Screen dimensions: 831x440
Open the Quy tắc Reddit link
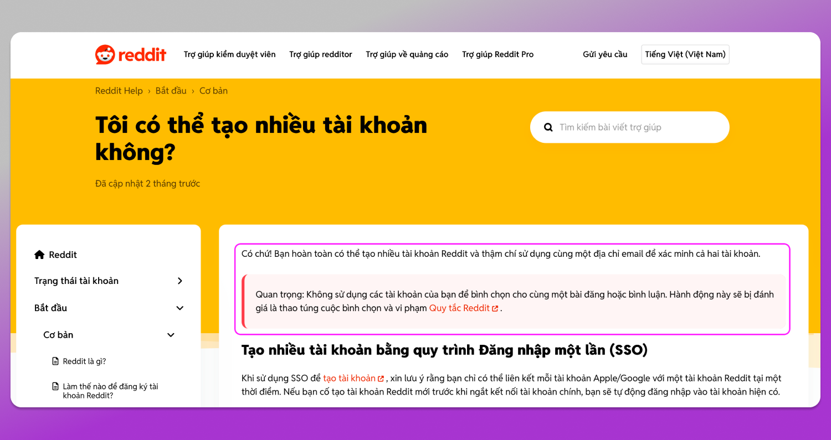(459, 308)
